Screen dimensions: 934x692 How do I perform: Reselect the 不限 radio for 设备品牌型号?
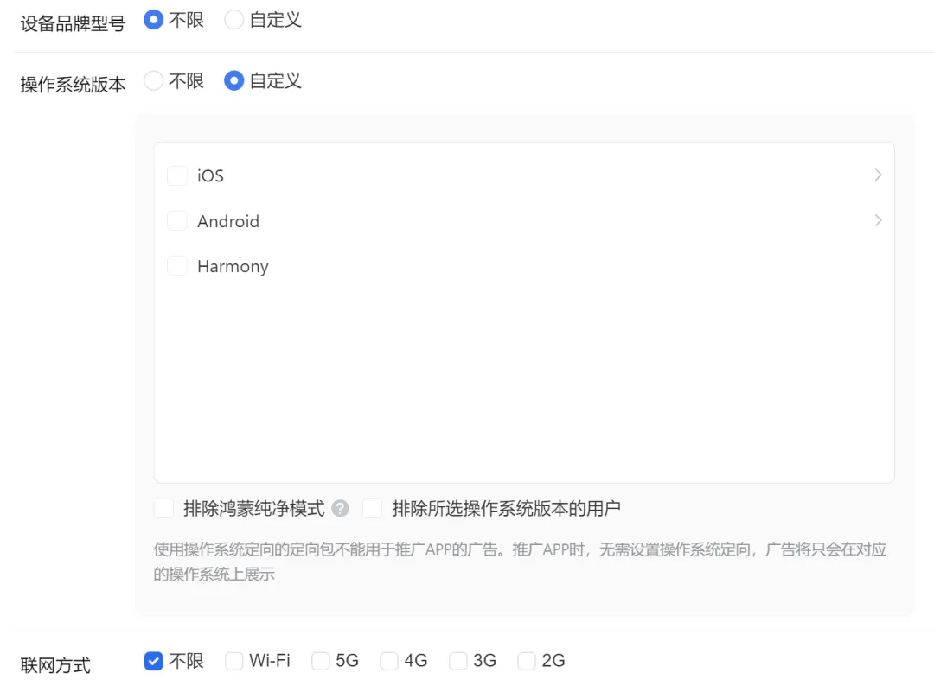pos(152,19)
